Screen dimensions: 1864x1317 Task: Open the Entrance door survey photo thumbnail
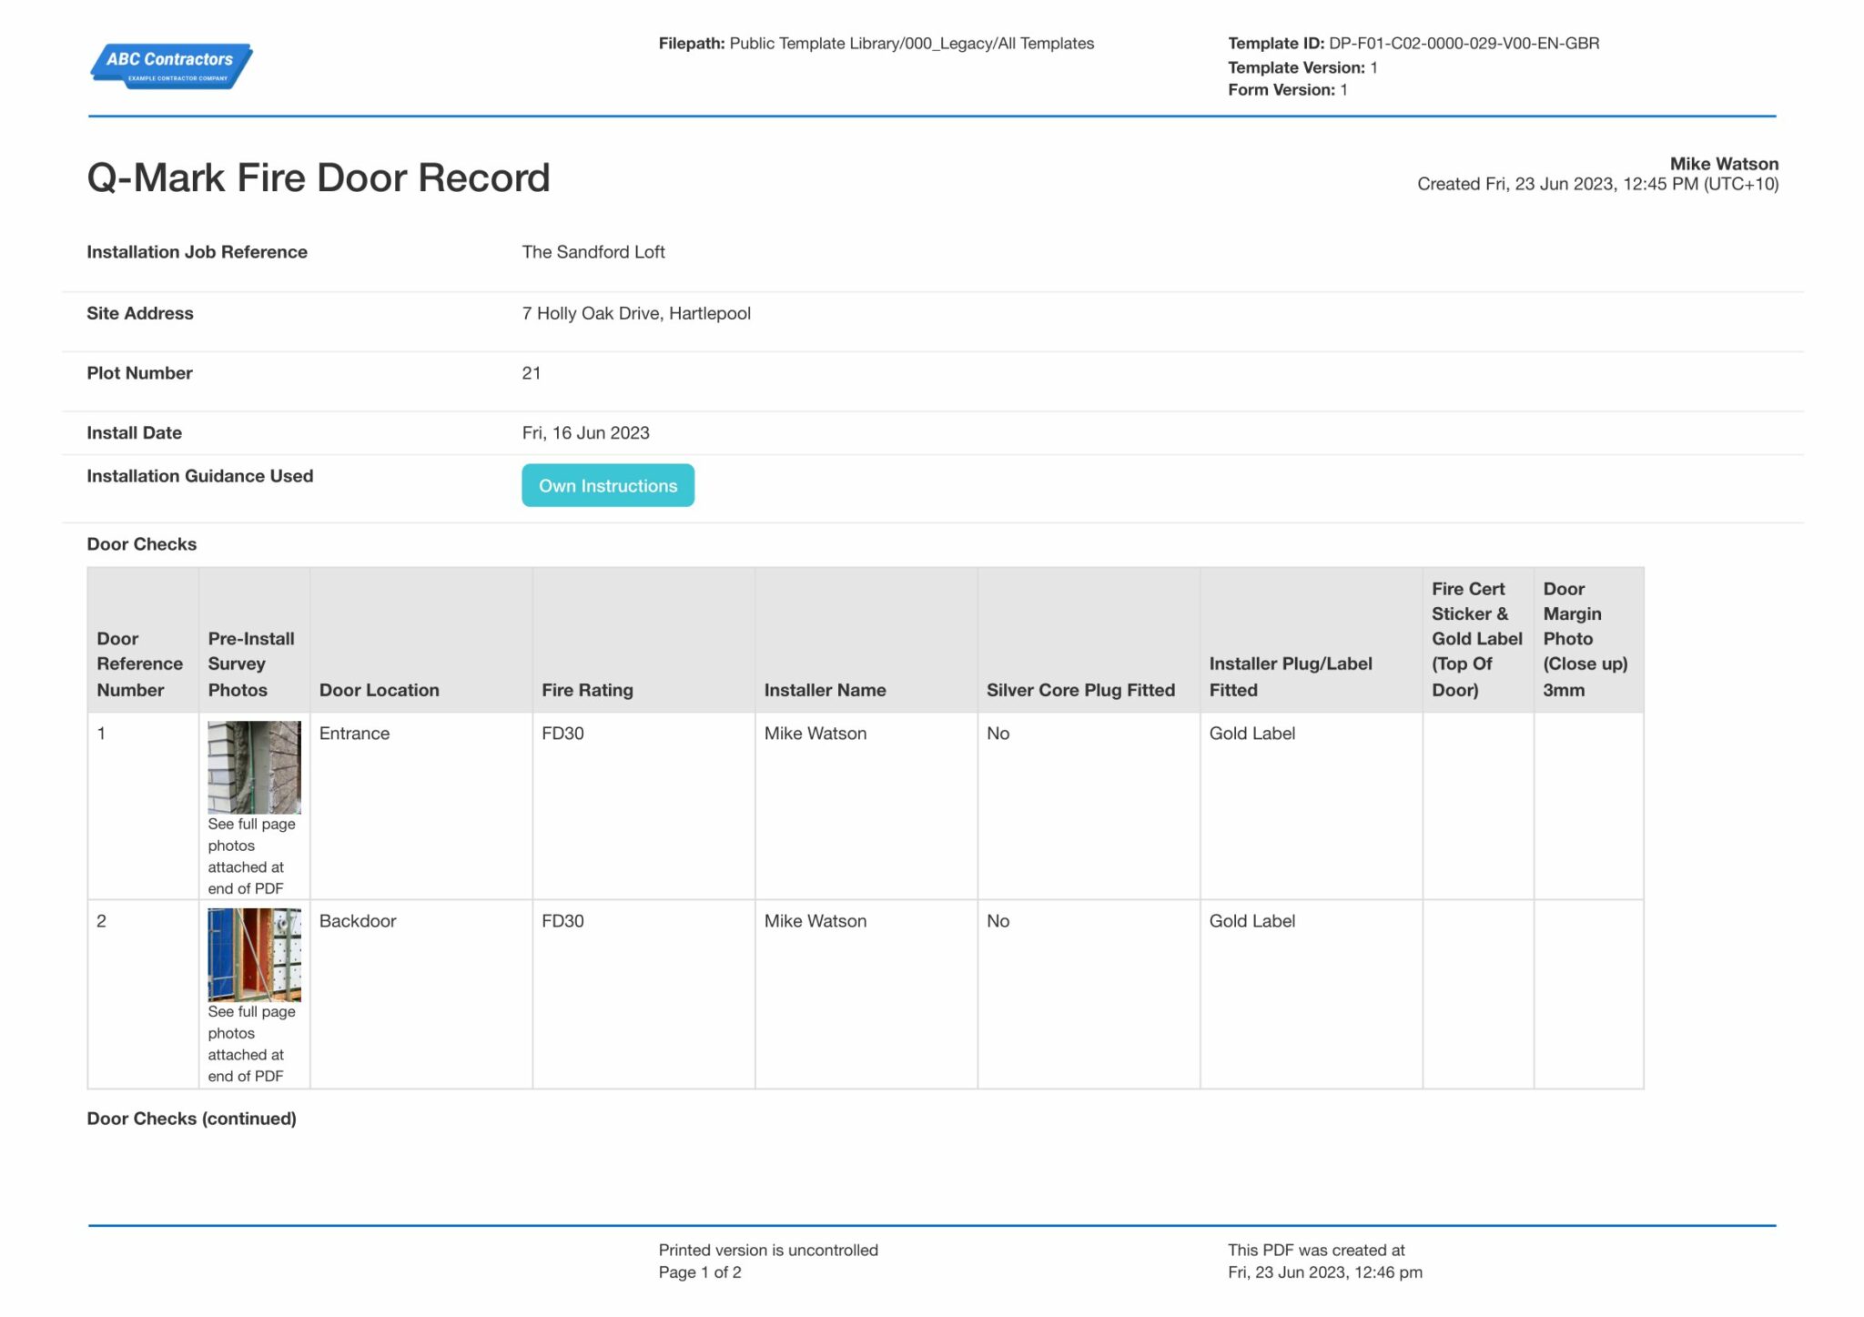[254, 766]
